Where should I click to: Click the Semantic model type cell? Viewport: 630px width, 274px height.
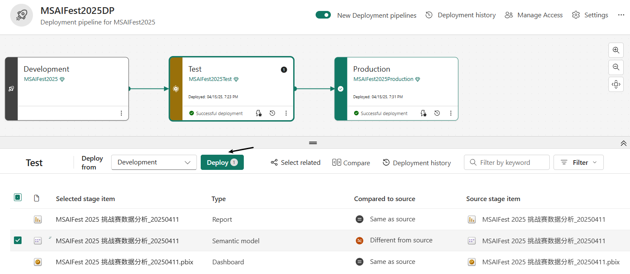point(236,241)
